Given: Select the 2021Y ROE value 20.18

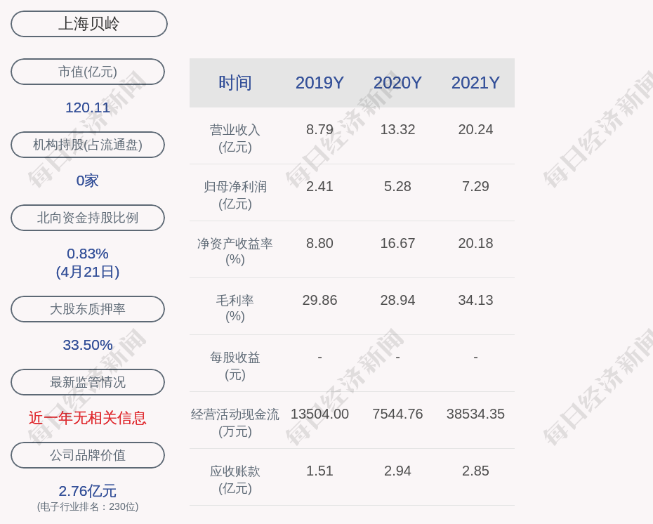Looking at the screenshot, I should pos(475,243).
